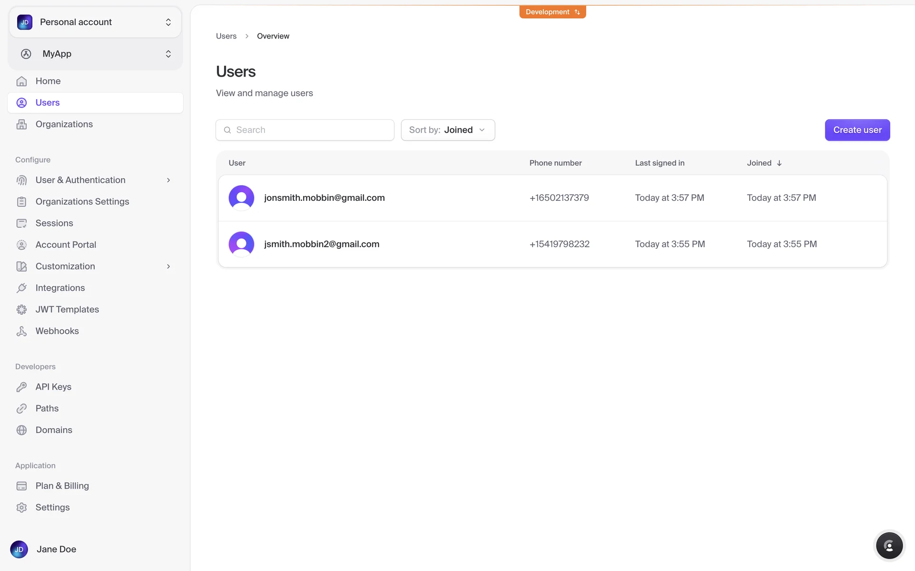Click the Create user button
Image resolution: width=915 pixels, height=571 pixels.
(857, 130)
